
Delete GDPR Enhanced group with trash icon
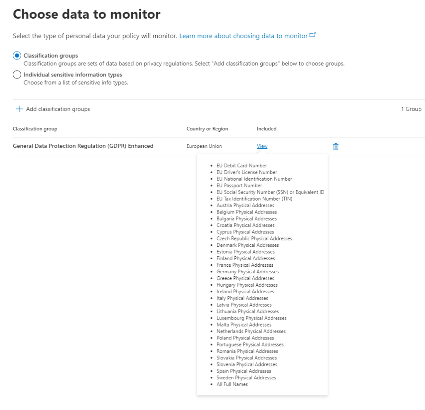point(336,146)
